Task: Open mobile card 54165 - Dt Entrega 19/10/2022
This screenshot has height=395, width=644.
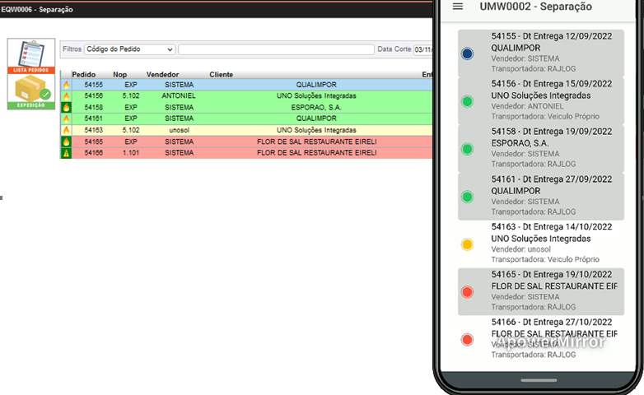Action: 541,291
